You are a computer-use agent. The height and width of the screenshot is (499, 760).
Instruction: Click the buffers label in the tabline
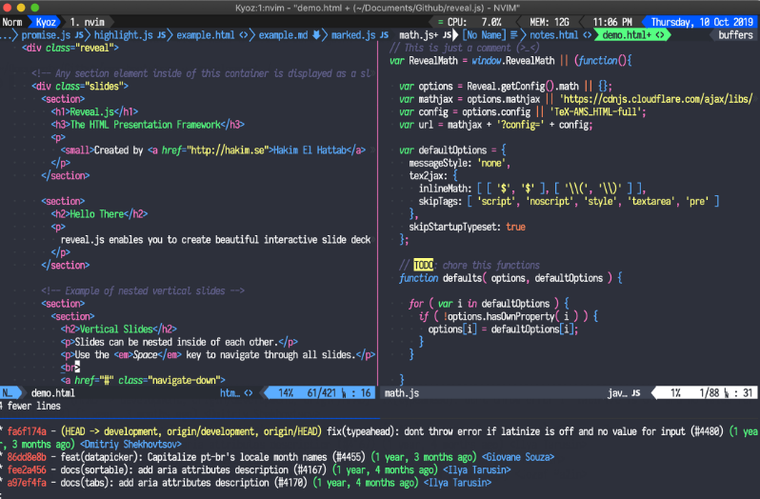click(735, 35)
